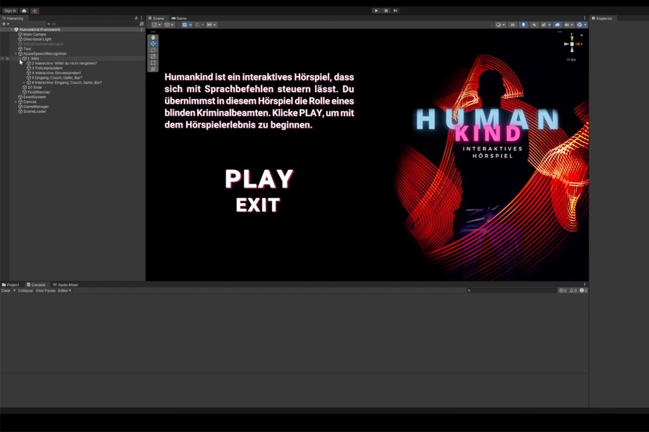
Task: Select the Scale tool in Scene view
Action: click(153, 56)
